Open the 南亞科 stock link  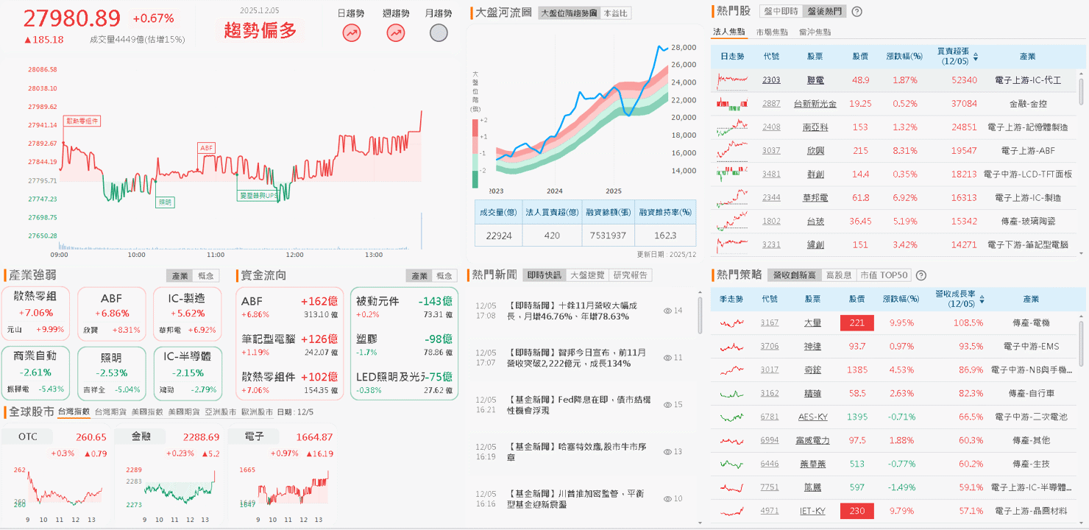pos(815,127)
